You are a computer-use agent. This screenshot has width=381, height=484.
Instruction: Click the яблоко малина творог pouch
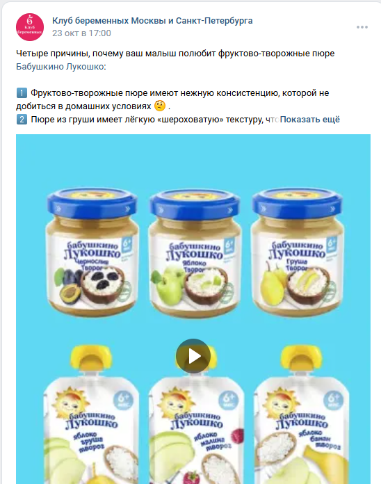coord(197,414)
